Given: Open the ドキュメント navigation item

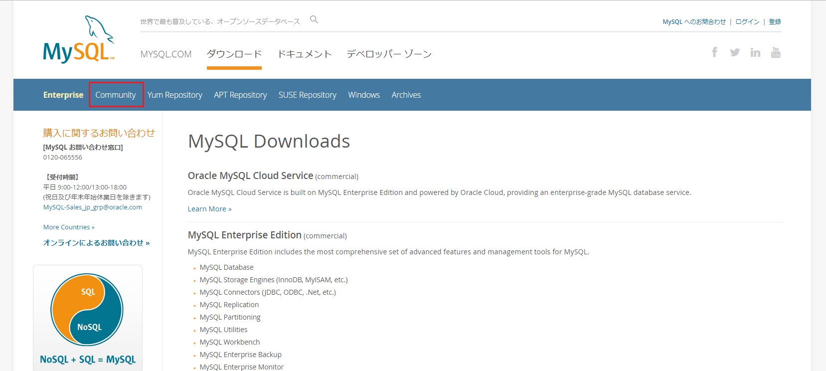Looking at the screenshot, I should coord(305,54).
